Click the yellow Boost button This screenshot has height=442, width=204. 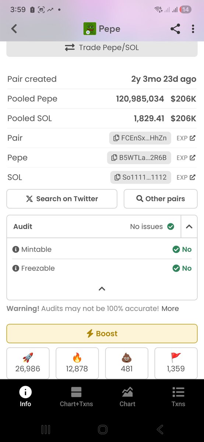pos(102,334)
